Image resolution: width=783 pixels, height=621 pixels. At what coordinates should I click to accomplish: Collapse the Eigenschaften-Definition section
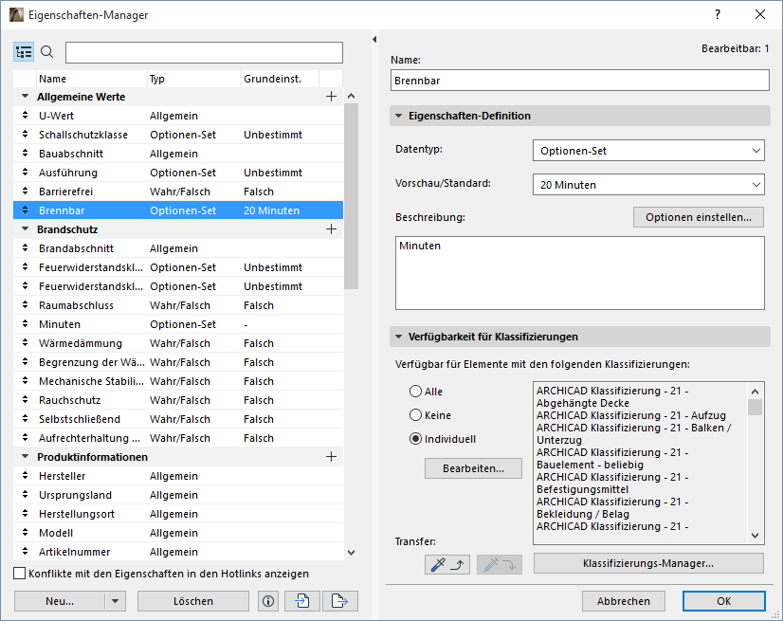398,116
